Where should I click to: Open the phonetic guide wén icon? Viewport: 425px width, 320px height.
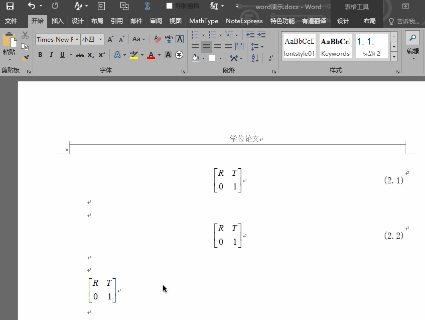point(169,39)
